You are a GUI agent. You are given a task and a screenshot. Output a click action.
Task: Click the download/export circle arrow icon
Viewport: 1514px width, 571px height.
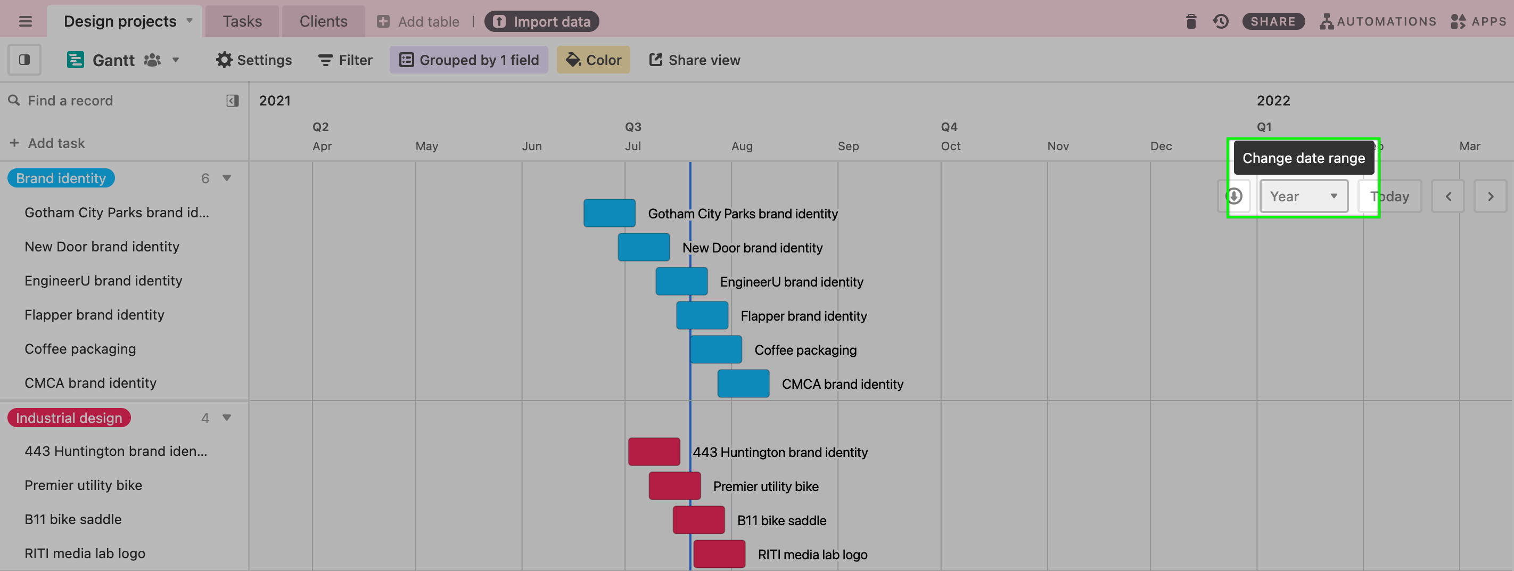(x=1233, y=197)
